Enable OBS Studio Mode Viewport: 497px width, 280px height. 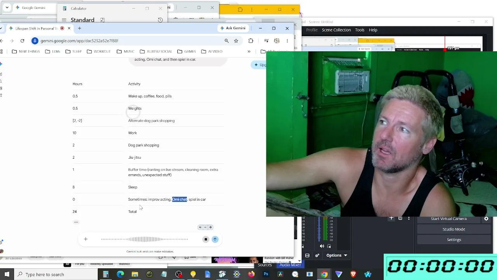pos(454,229)
